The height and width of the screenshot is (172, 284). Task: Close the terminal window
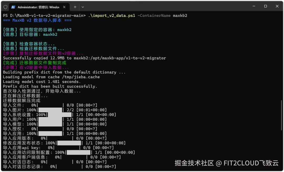277,6
